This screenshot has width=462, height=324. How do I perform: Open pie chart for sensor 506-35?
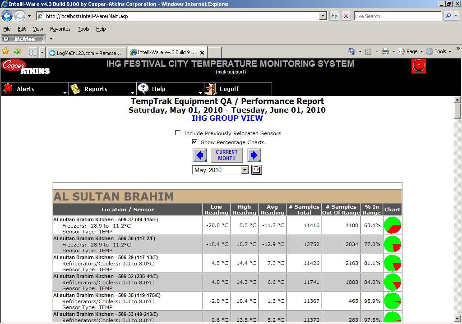[393, 301]
